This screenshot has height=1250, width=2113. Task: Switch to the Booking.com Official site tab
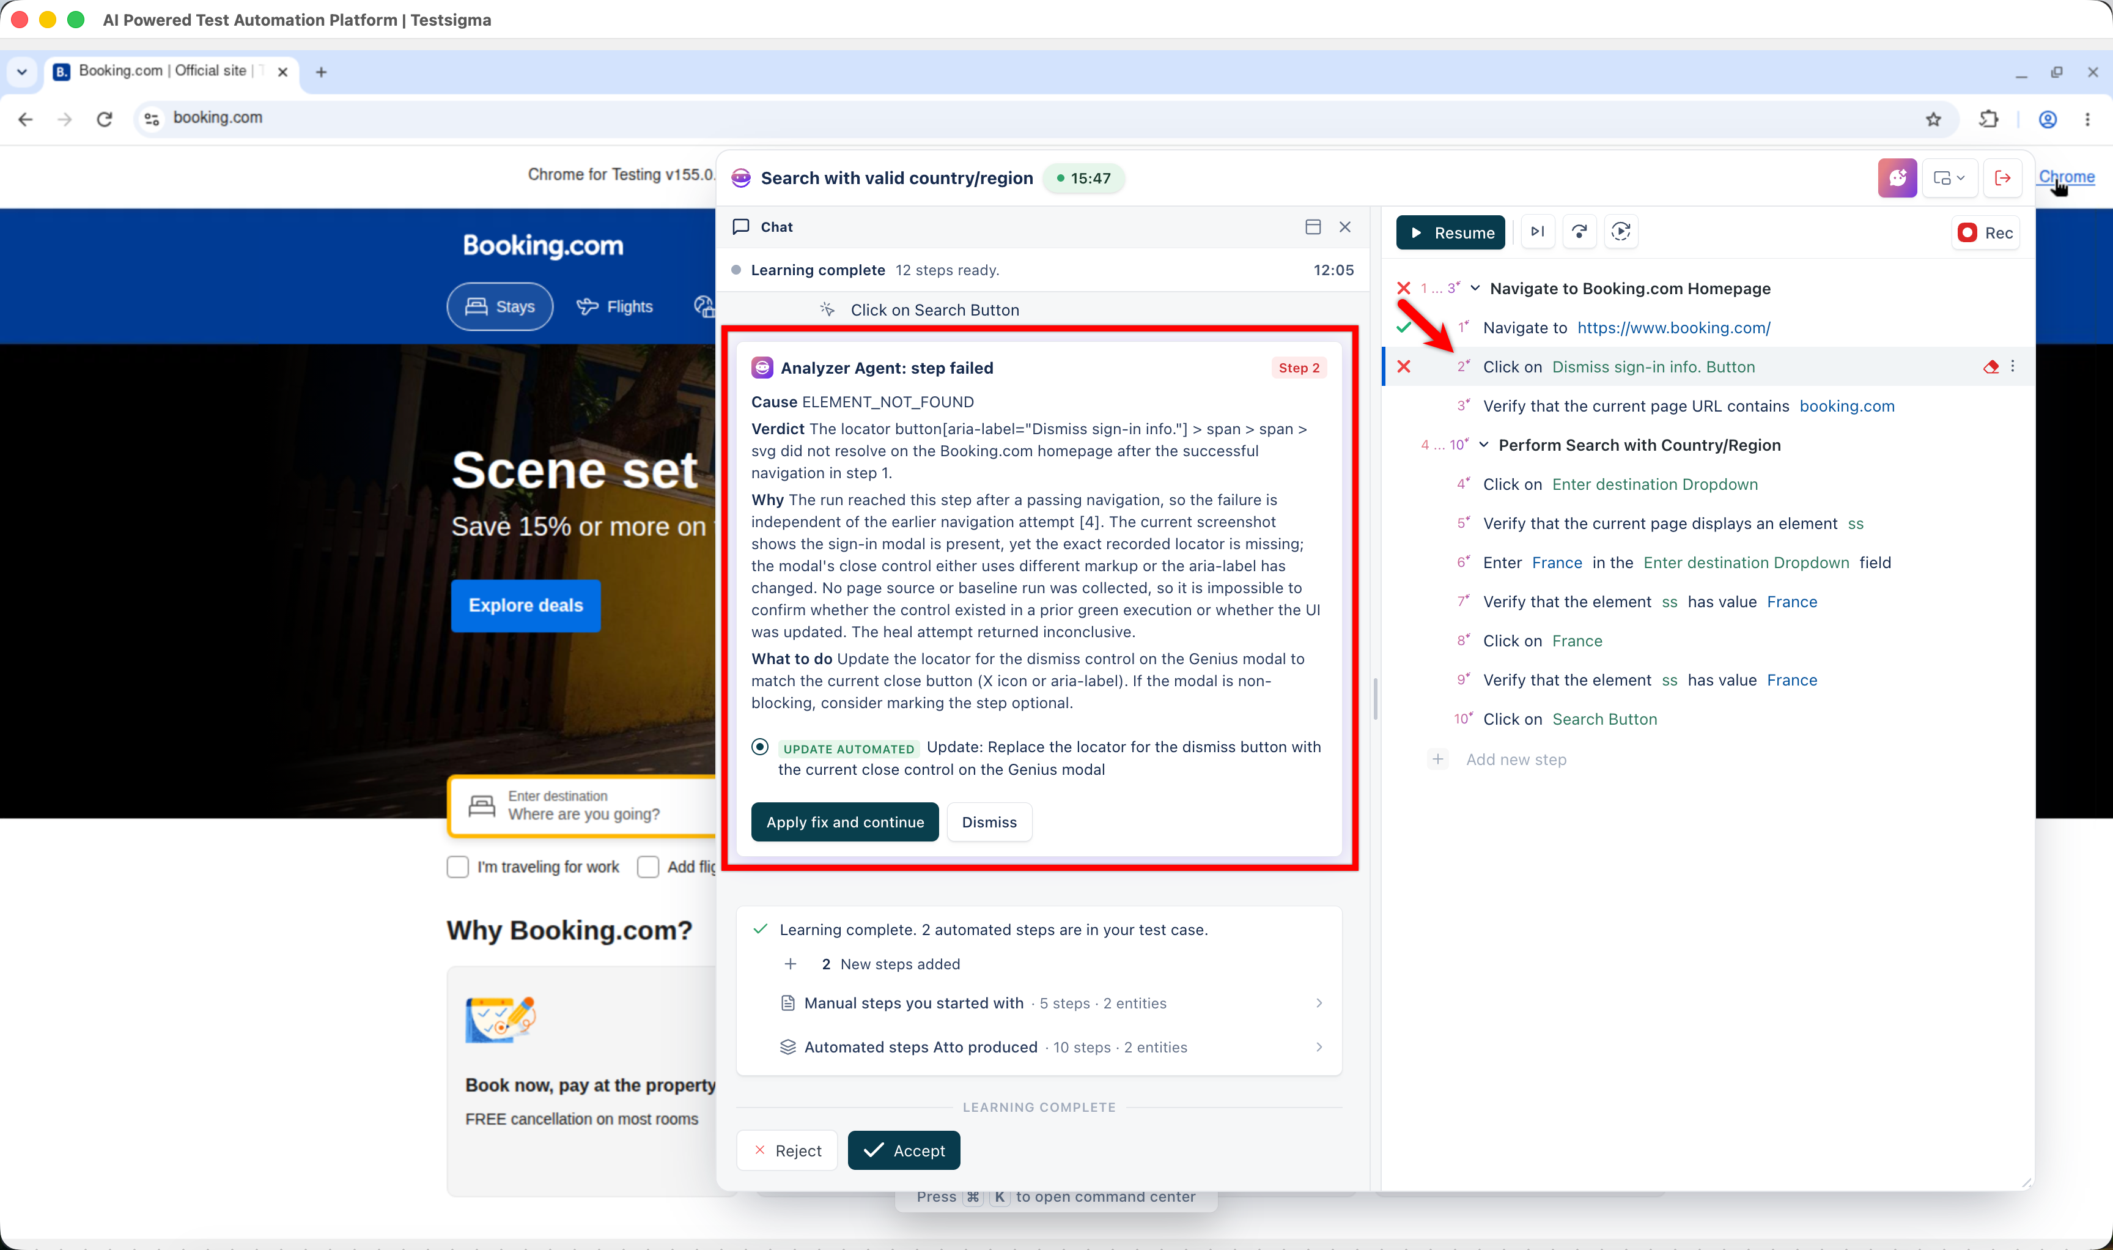point(172,72)
